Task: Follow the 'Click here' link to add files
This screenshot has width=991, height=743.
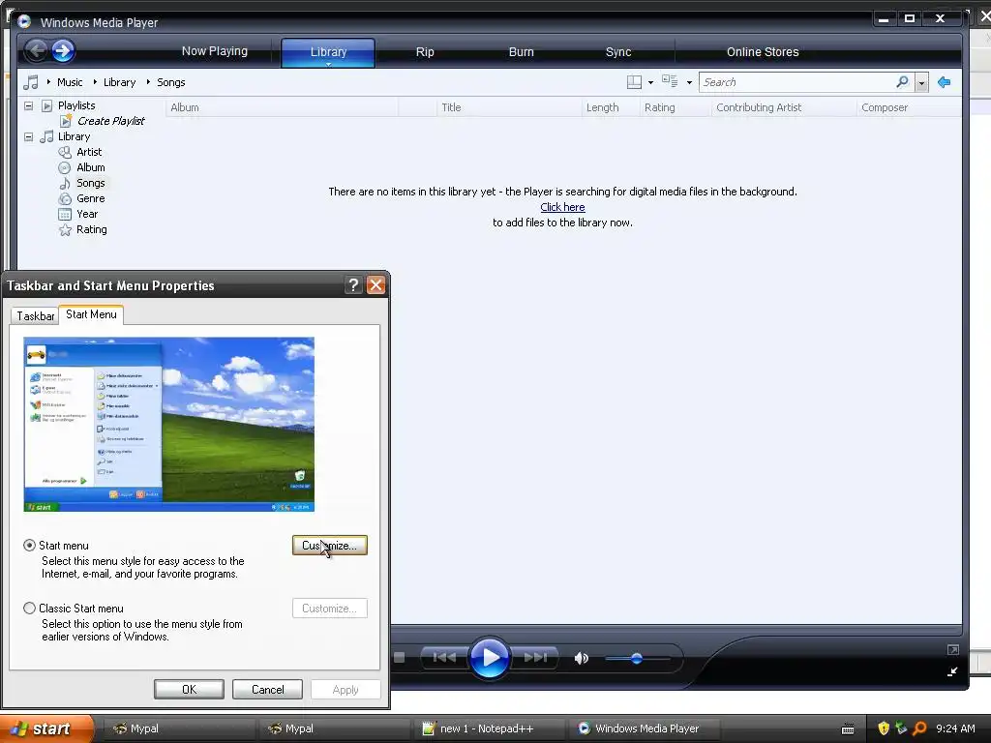Action: [562, 207]
